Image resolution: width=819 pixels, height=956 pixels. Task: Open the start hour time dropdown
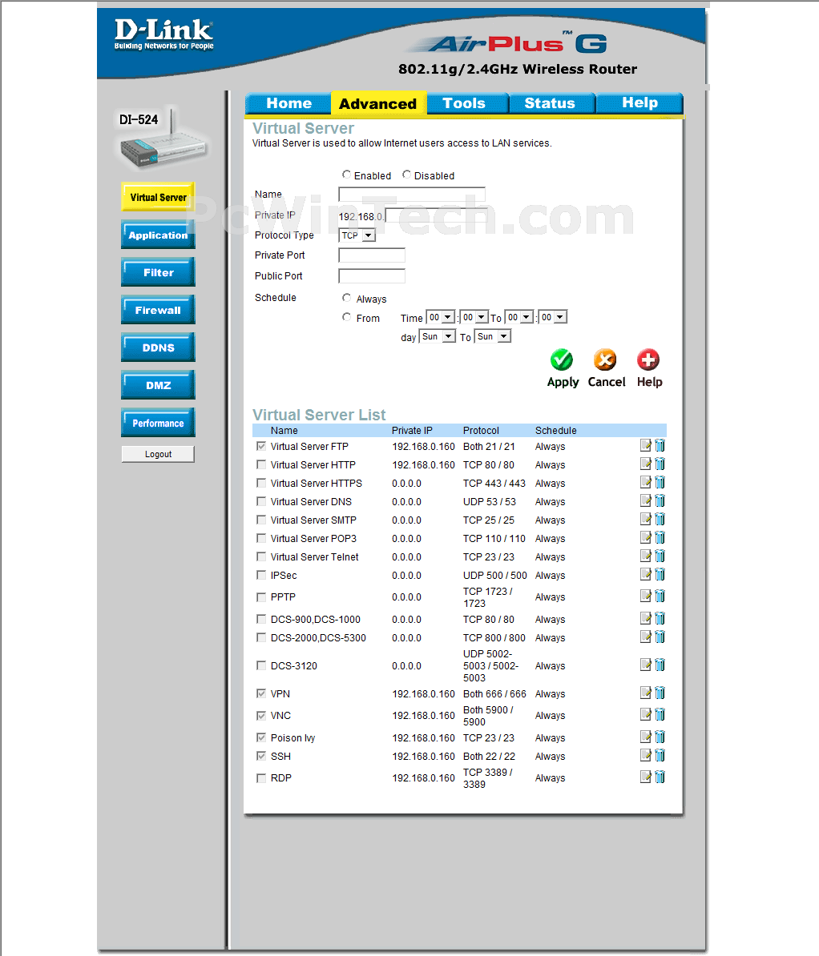(441, 317)
